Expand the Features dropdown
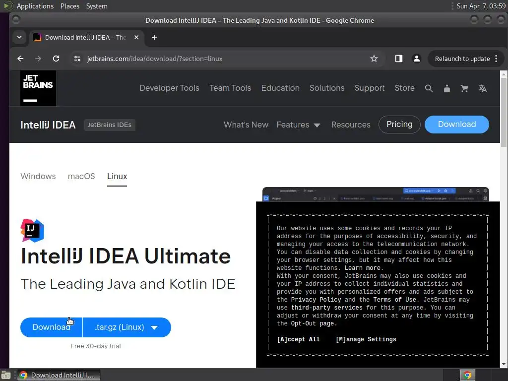The height and width of the screenshot is (381, 508). point(298,125)
